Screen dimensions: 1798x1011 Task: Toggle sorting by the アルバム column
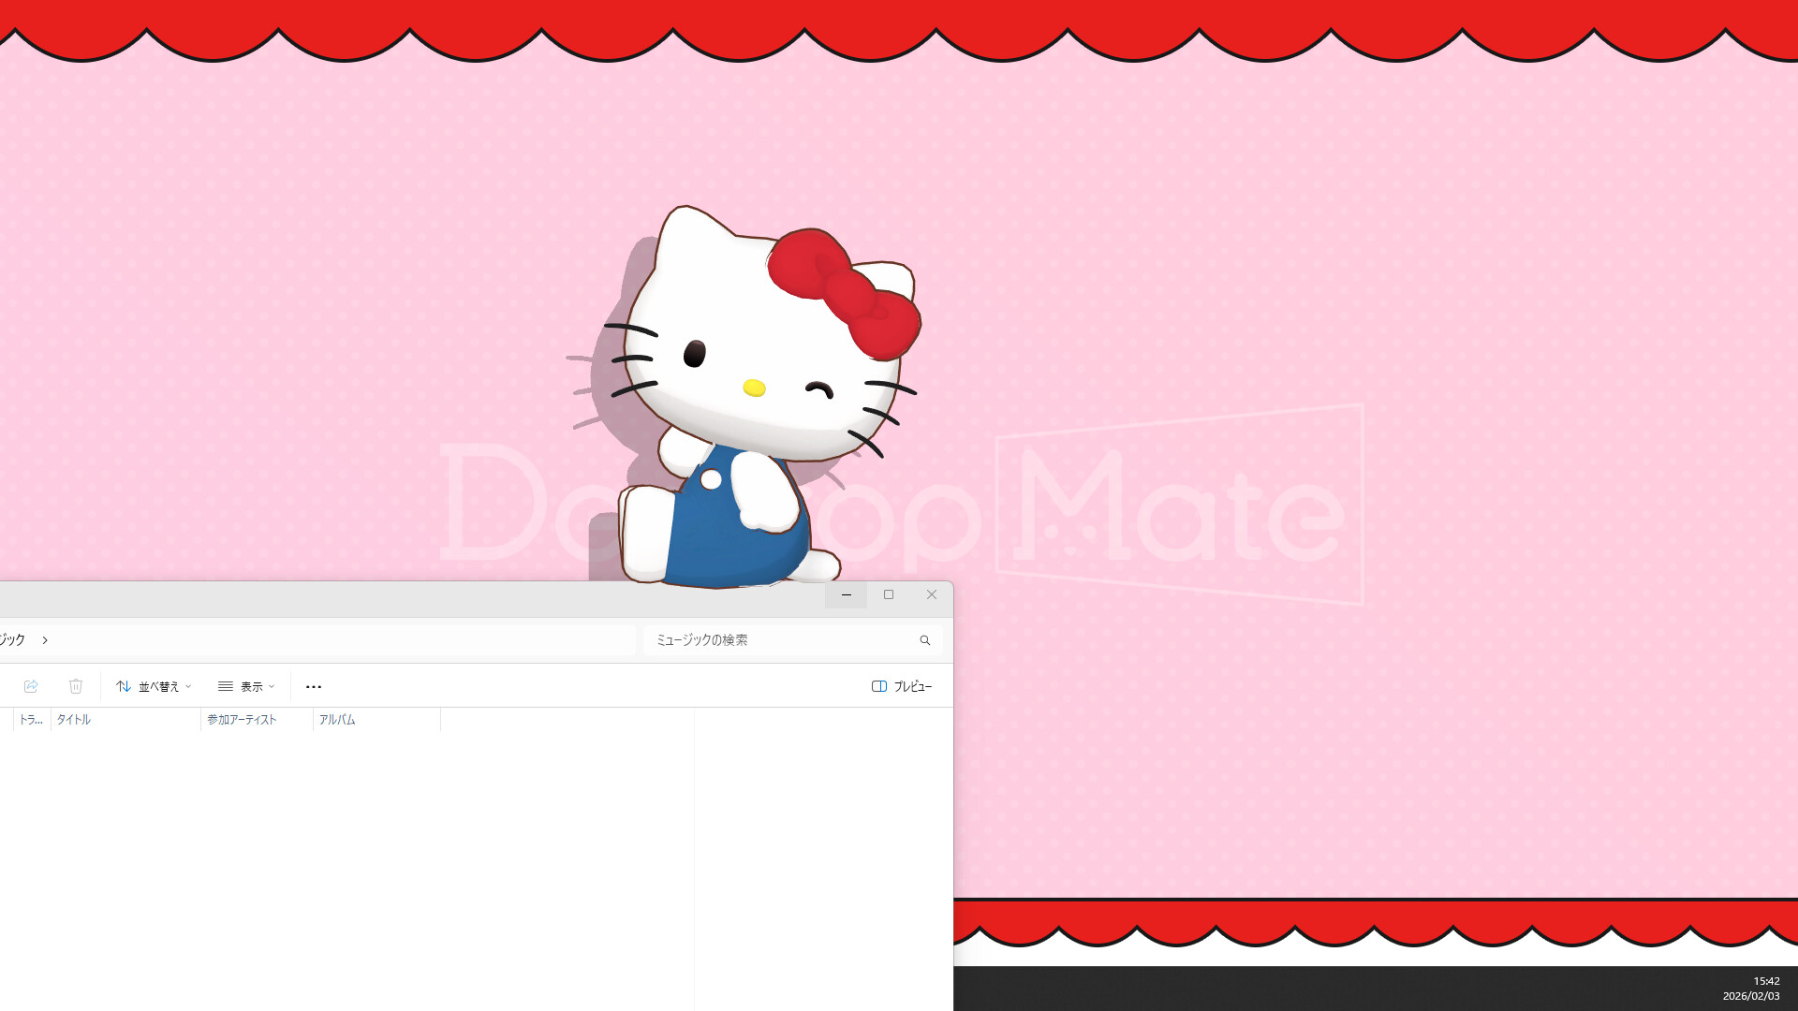click(337, 720)
